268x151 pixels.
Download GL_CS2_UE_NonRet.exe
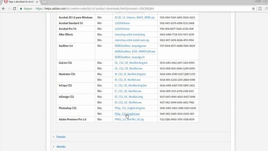click(x=129, y=68)
